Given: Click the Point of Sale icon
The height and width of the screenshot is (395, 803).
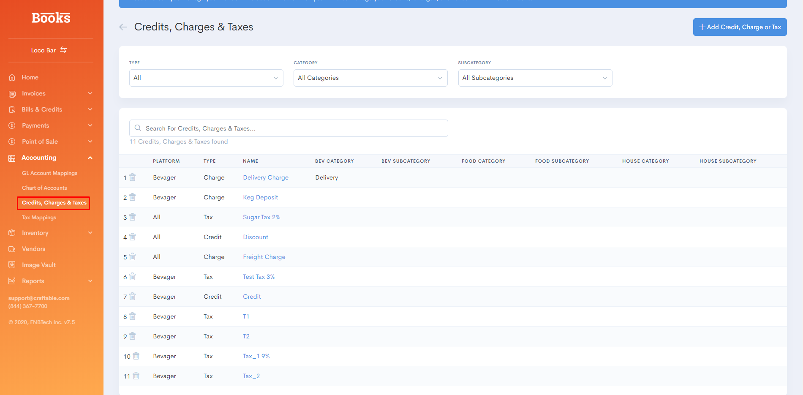Looking at the screenshot, I should (12, 142).
